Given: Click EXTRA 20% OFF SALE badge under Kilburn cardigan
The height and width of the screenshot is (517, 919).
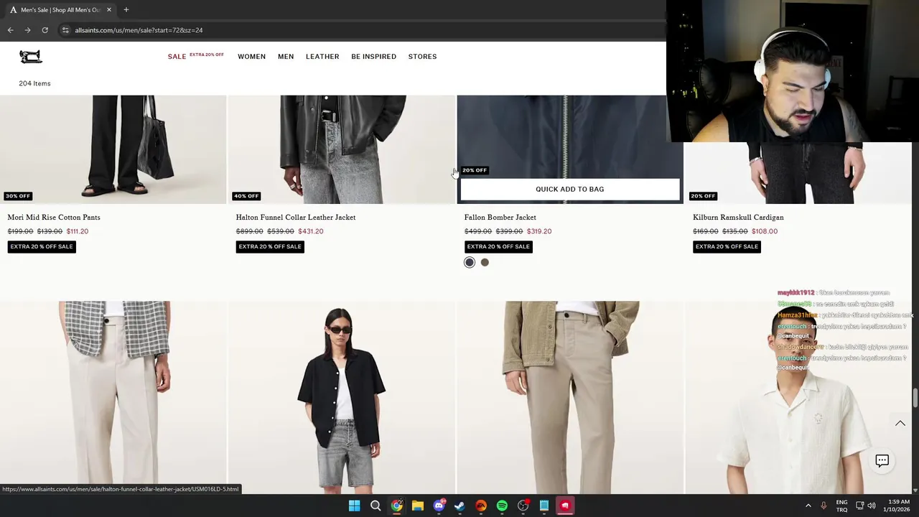Looking at the screenshot, I should click(727, 246).
